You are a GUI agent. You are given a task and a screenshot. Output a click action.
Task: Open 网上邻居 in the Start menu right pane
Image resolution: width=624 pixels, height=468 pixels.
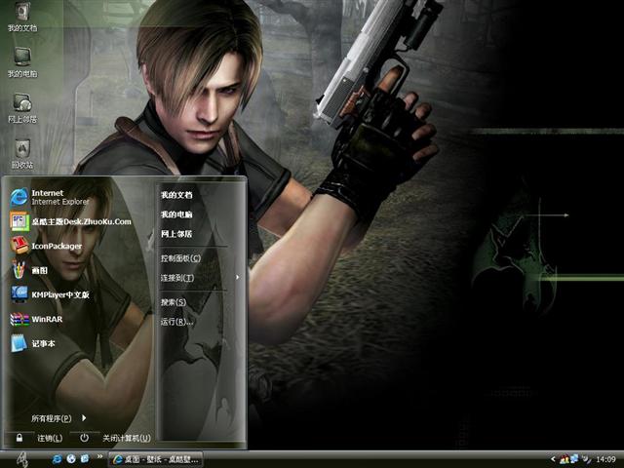point(176,234)
